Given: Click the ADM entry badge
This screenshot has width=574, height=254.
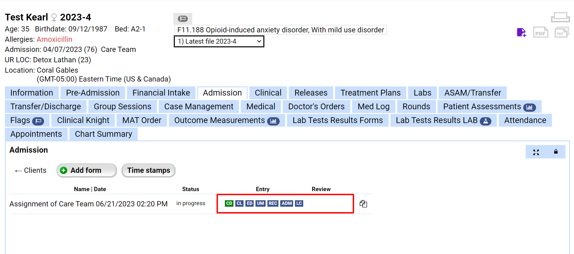Looking at the screenshot, I should coord(287,203).
